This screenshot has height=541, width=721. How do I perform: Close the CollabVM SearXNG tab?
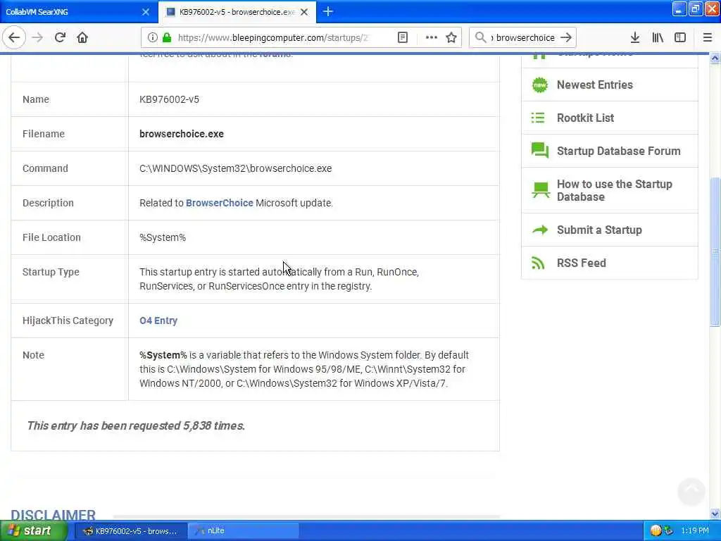point(146,12)
